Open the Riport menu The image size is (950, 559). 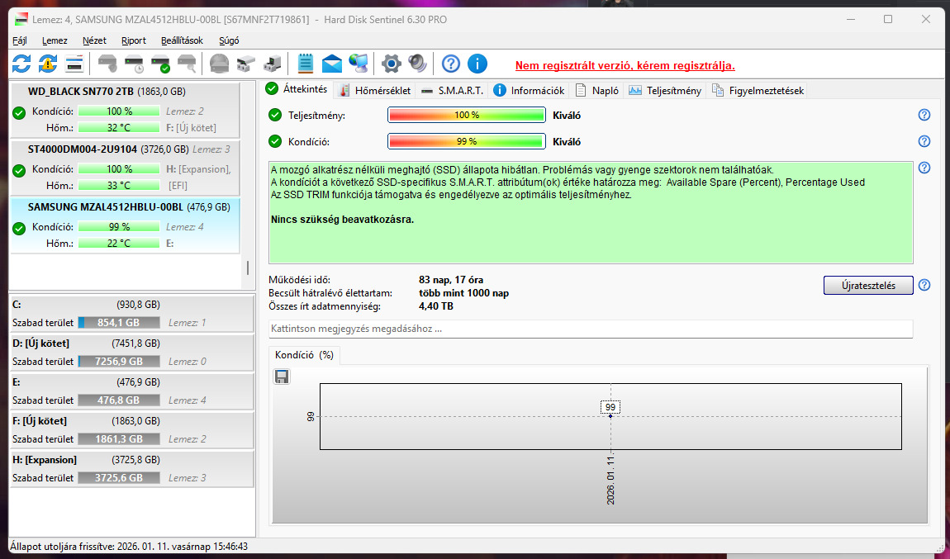(133, 40)
